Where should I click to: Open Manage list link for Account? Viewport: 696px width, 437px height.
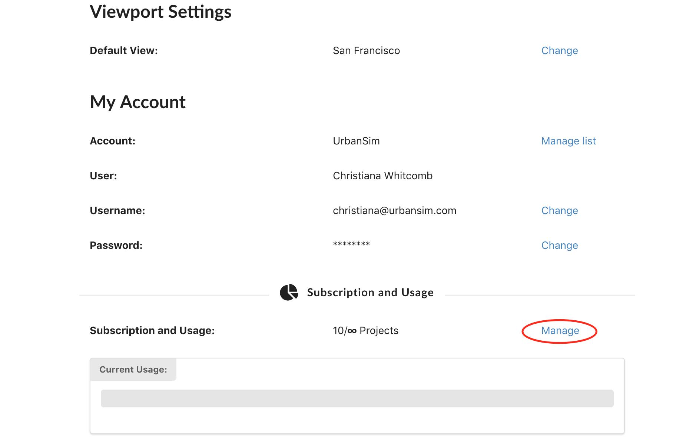click(569, 141)
